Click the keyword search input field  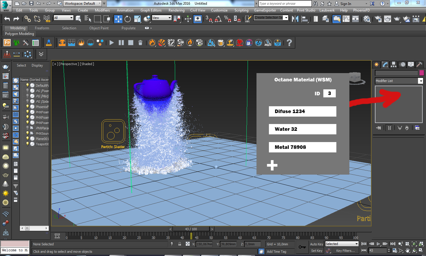(285, 4)
